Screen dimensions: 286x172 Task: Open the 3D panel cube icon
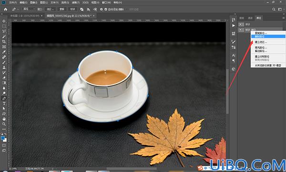coord(234,69)
